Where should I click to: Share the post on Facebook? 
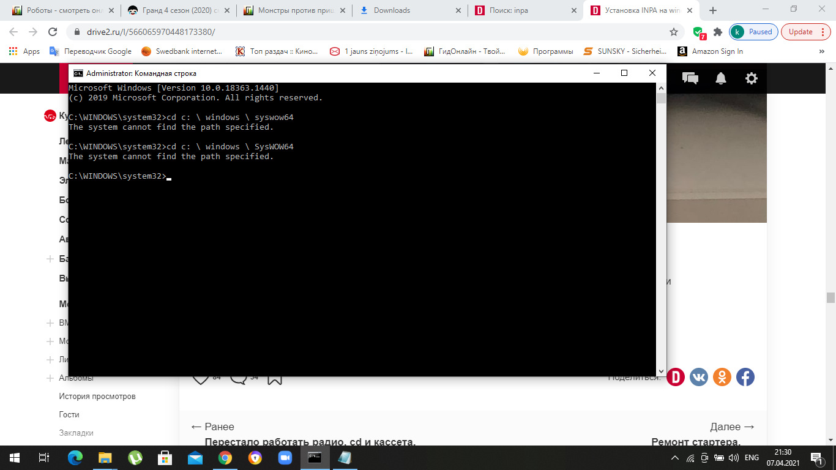click(x=745, y=377)
